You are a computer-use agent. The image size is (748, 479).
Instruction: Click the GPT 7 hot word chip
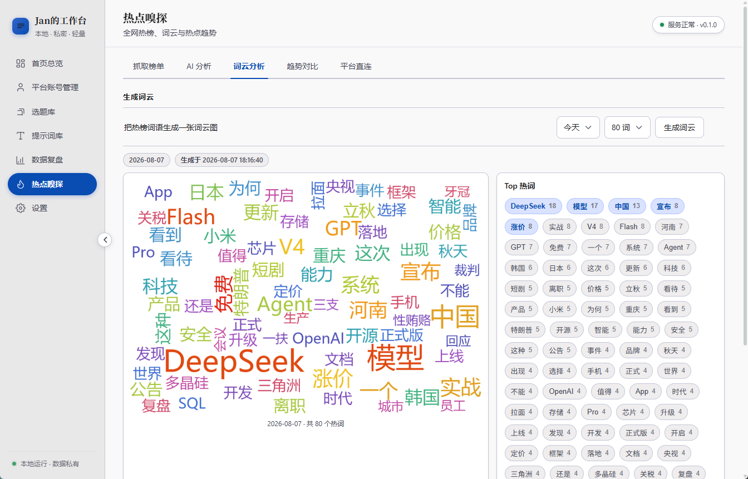(521, 248)
